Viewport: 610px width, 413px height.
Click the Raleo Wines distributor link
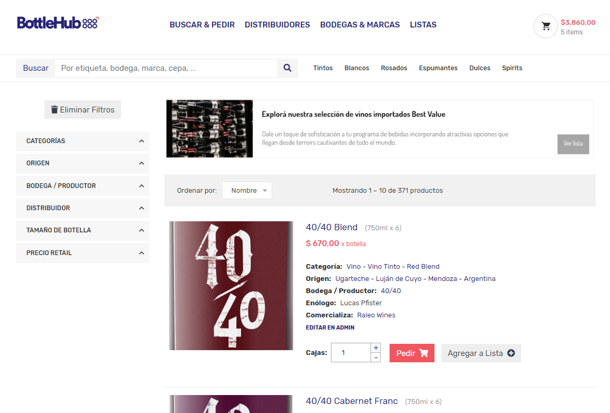point(376,315)
